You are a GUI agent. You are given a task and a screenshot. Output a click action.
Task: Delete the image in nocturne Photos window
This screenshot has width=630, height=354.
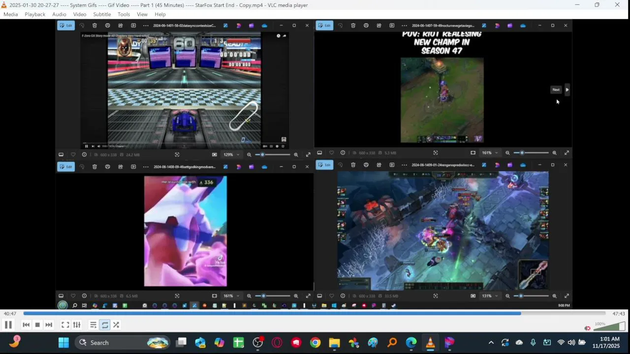click(x=353, y=26)
